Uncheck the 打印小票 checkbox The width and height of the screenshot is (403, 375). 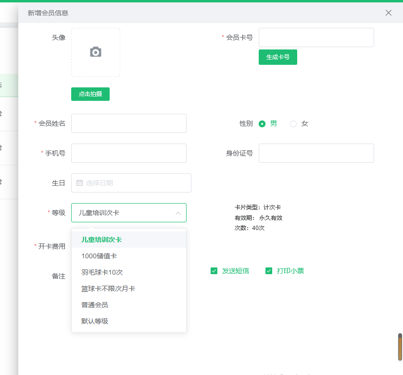[x=269, y=271]
